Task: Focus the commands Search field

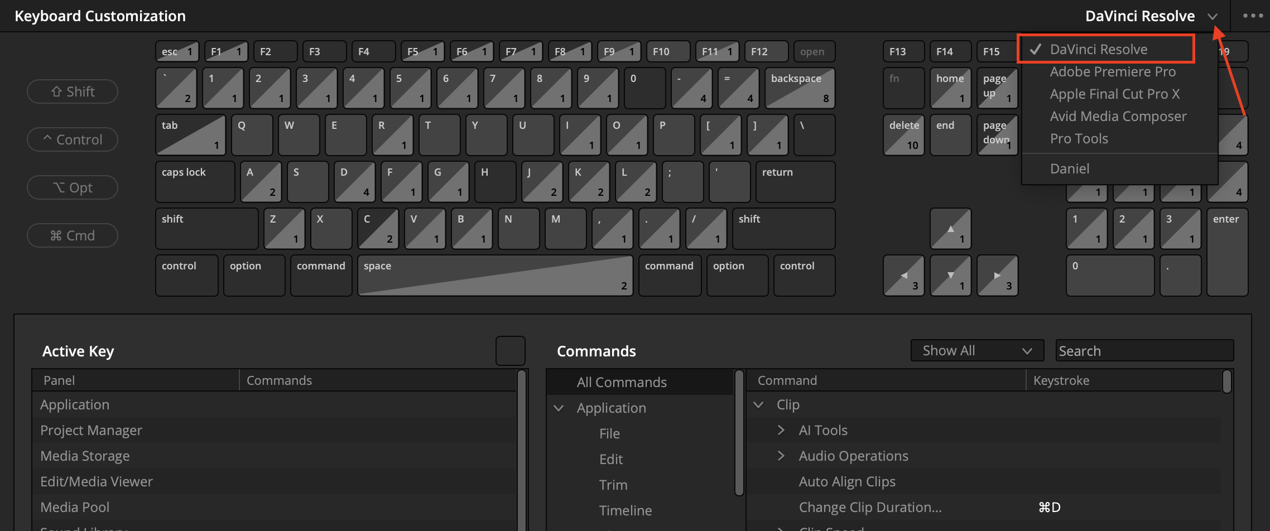Action: 1144,350
